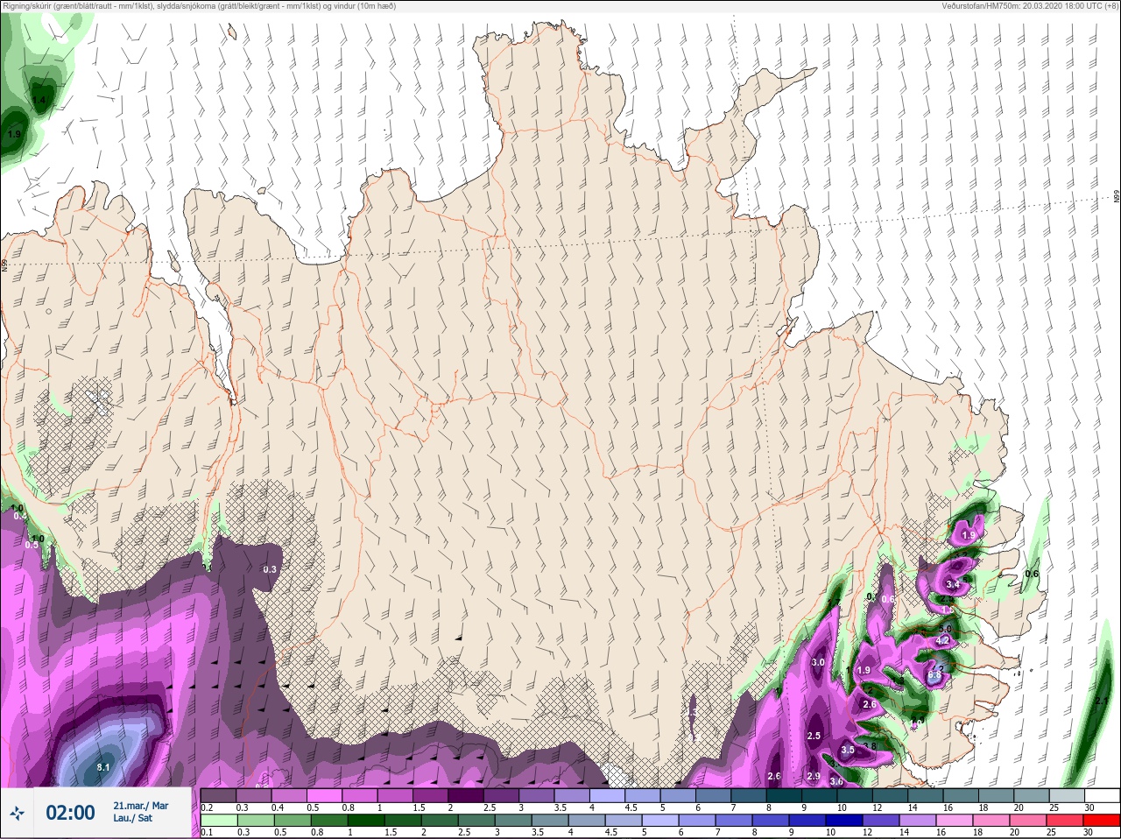Click the '21.mar./ Mar' date label

point(141,806)
